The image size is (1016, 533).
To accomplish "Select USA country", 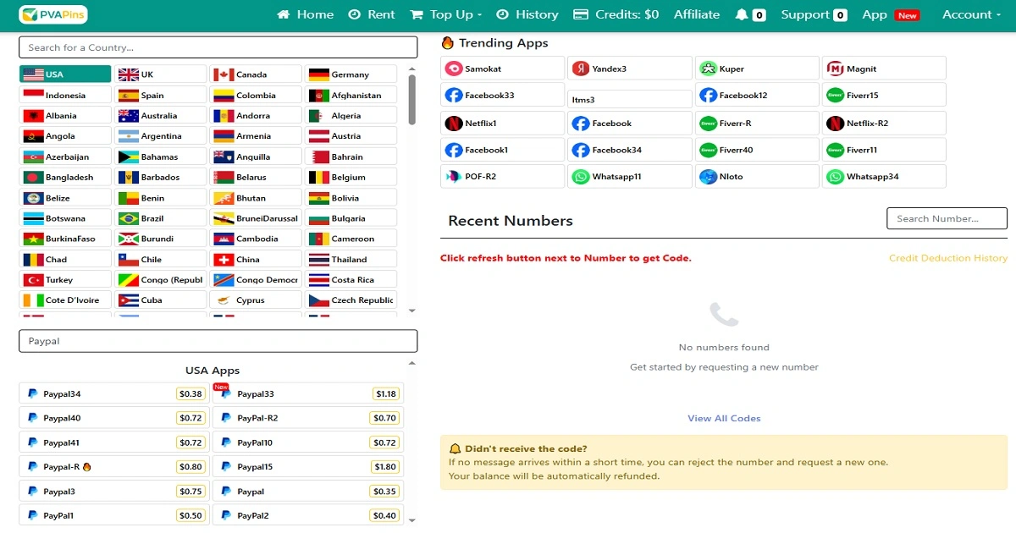I will click(x=65, y=74).
